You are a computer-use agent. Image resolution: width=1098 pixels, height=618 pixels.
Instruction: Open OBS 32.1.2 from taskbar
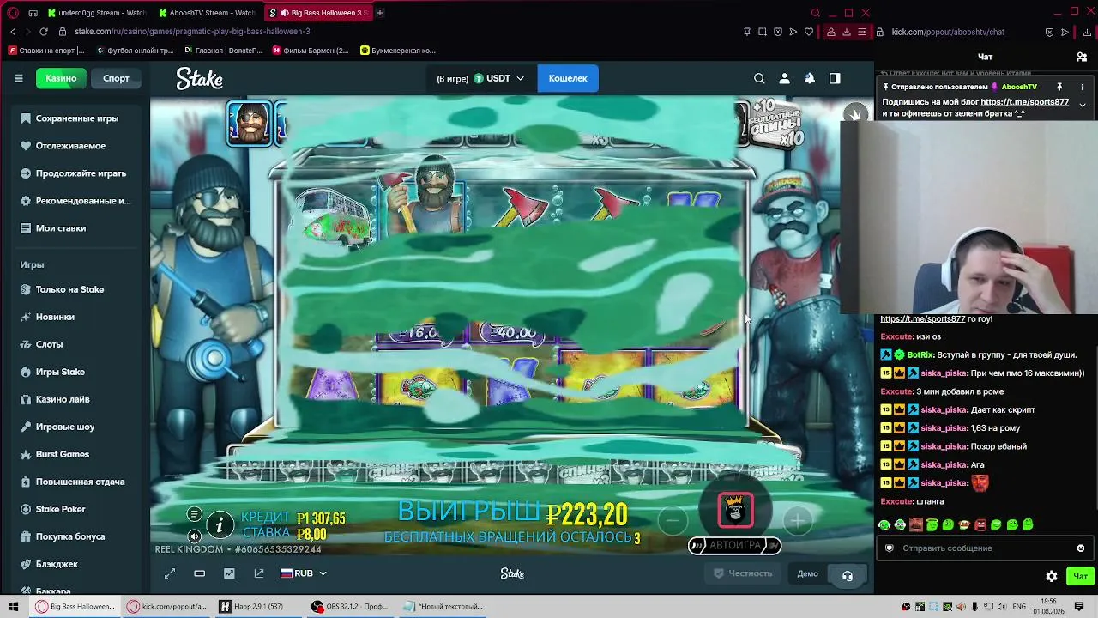pos(349,607)
